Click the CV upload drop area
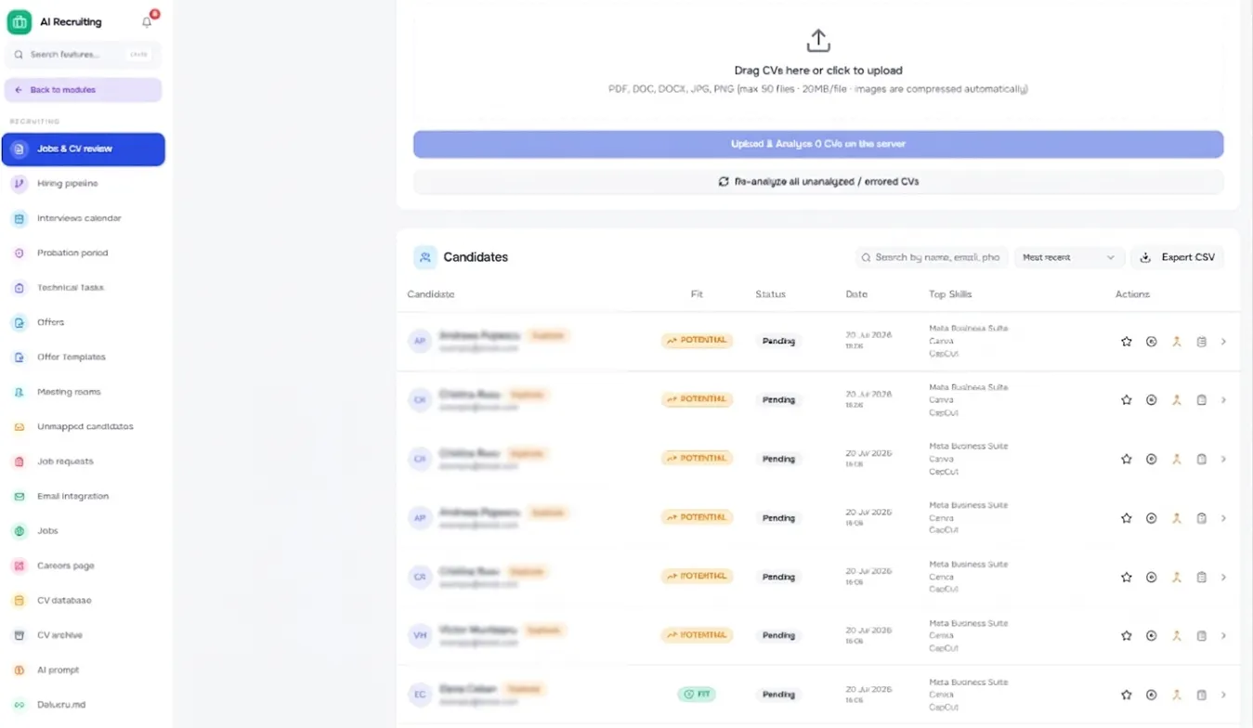 (818, 63)
